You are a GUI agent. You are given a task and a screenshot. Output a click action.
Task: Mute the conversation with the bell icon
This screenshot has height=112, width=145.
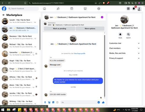120,34
